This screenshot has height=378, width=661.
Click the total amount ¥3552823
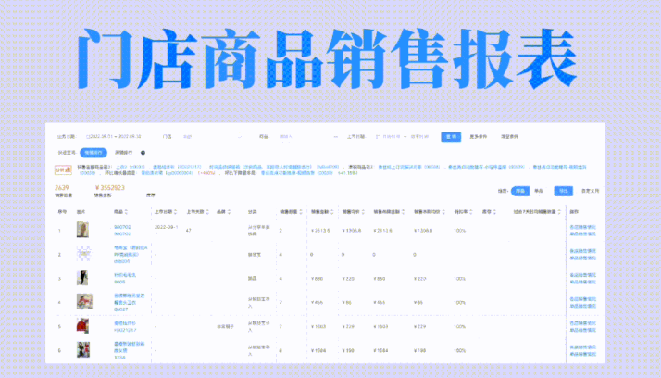coord(110,187)
